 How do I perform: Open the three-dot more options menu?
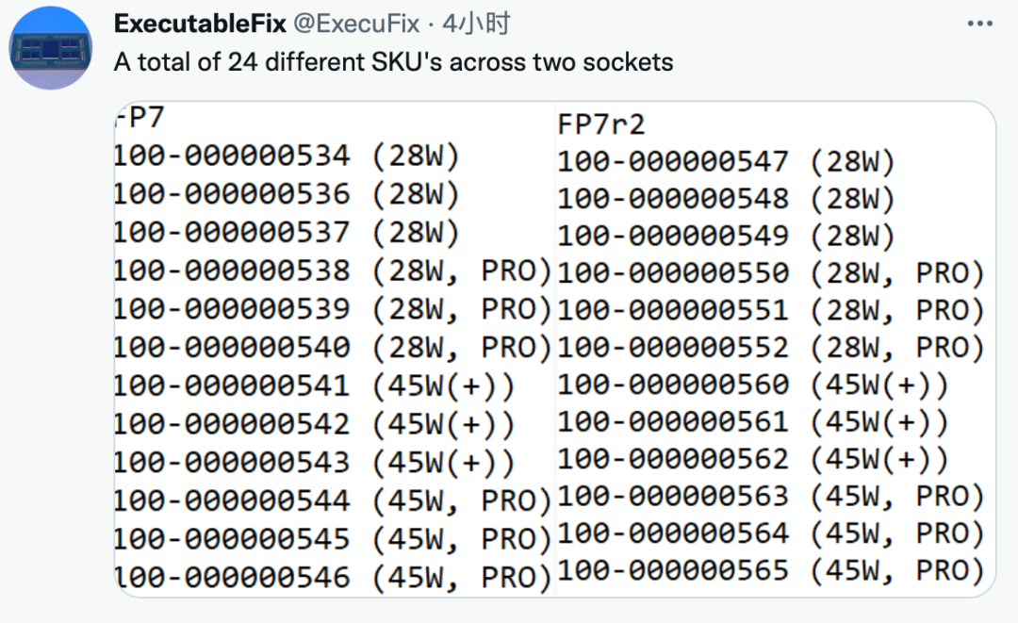point(979,24)
